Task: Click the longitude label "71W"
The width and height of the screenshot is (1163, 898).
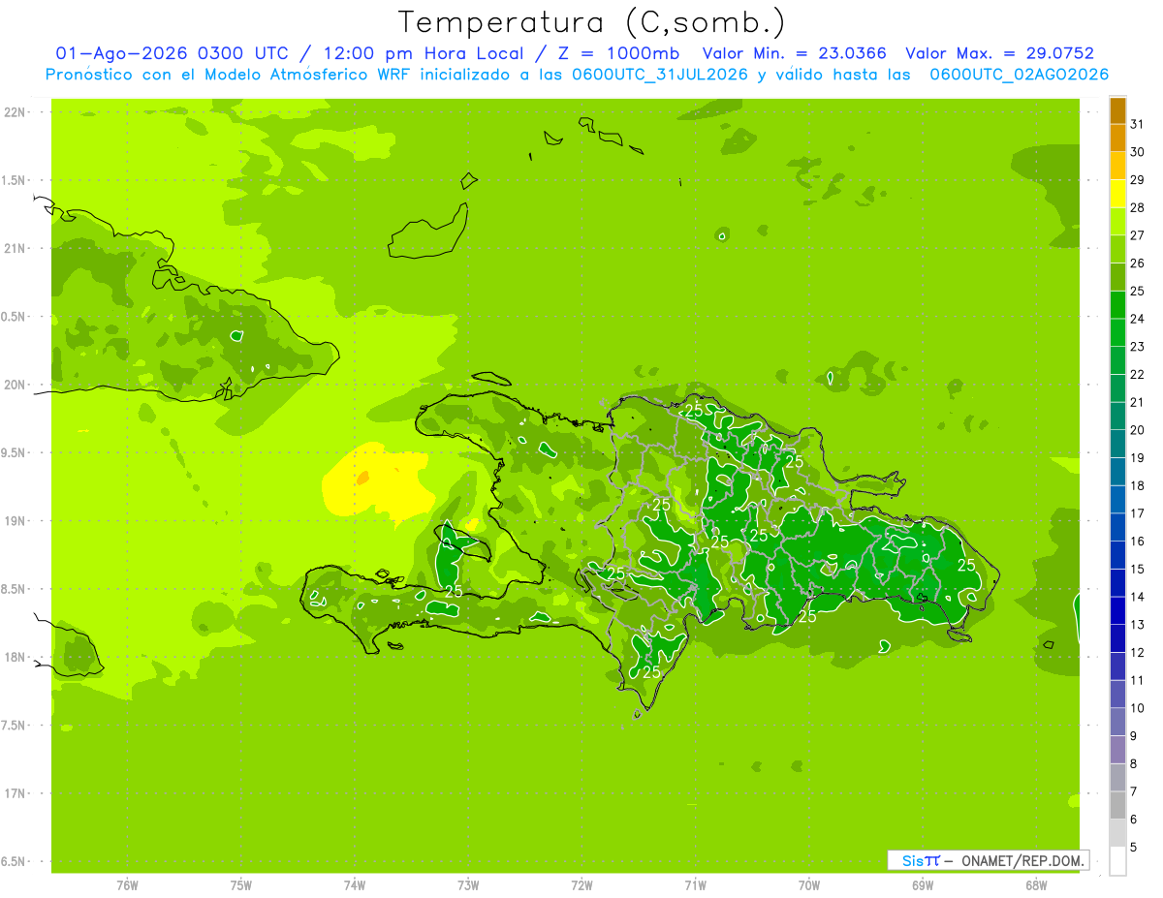Action: pyautogui.click(x=695, y=885)
